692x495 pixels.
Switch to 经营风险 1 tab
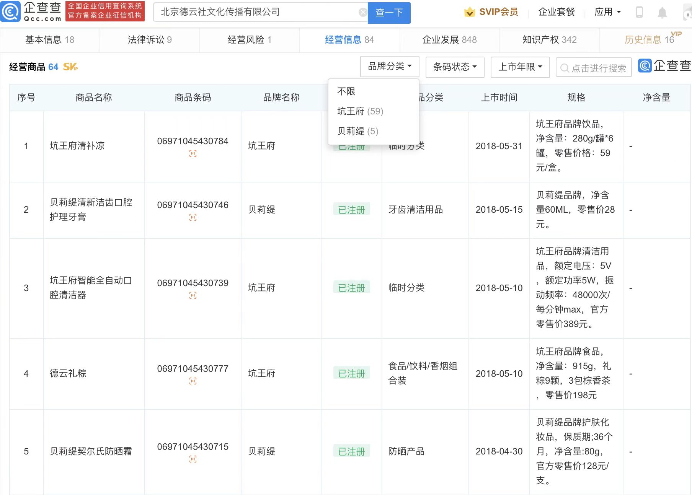(250, 40)
